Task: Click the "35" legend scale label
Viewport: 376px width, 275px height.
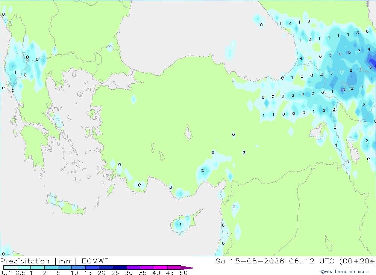Action: 143,273
